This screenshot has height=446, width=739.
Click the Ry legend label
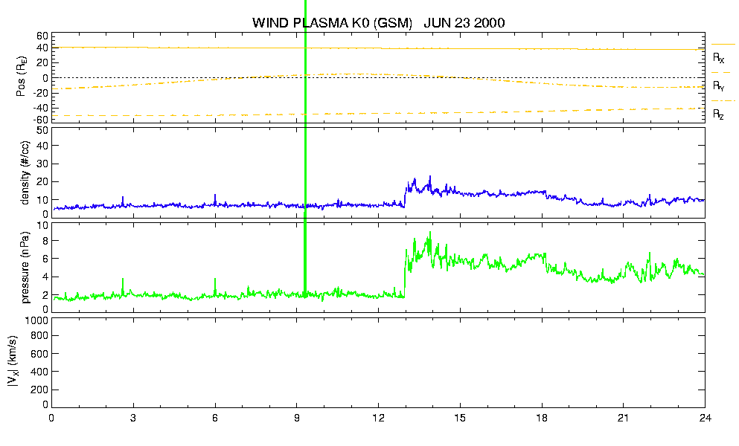tap(718, 86)
